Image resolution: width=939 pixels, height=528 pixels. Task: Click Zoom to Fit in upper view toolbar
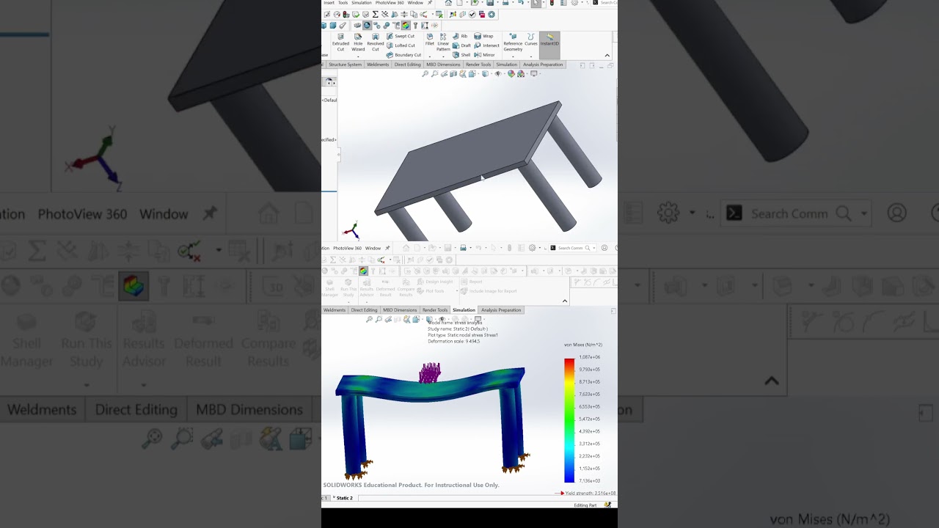[x=425, y=74]
